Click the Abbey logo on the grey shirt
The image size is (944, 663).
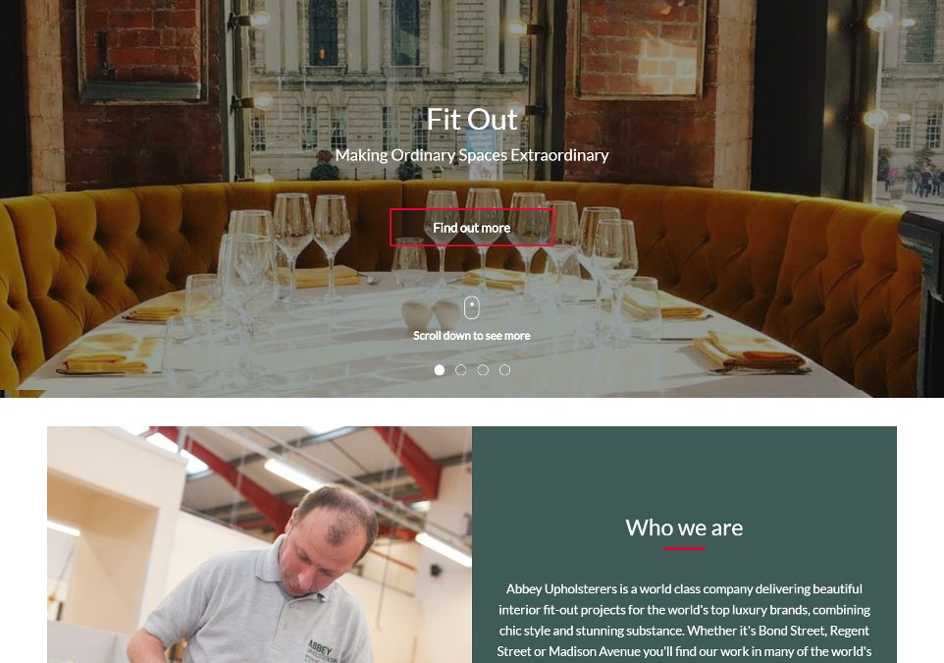(322, 652)
